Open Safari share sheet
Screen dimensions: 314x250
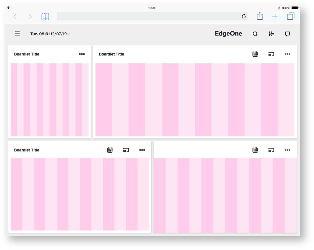(260, 16)
